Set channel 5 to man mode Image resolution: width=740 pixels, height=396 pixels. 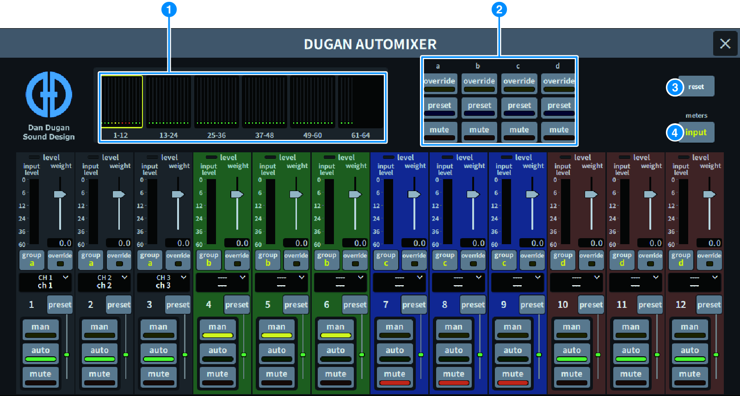click(277, 330)
